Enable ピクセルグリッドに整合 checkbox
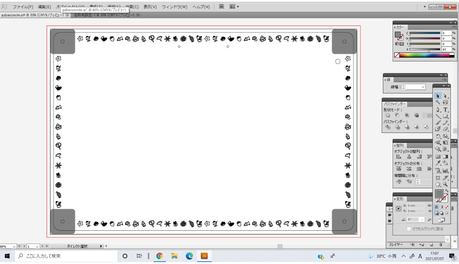Image resolution: width=459 pixels, height=264 pixels. click(409, 229)
